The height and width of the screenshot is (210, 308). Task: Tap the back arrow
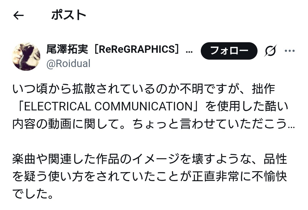point(19,16)
